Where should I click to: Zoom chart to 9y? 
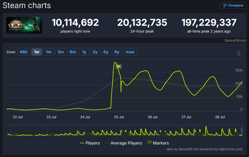(x=117, y=52)
